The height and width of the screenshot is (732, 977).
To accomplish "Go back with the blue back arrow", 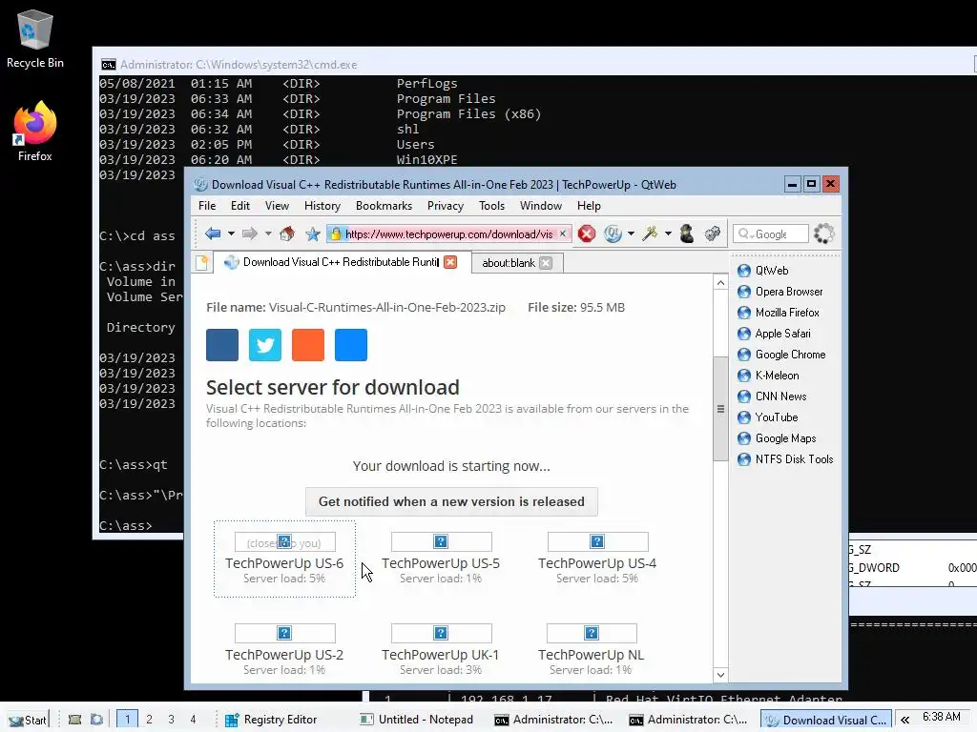I will (x=213, y=234).
